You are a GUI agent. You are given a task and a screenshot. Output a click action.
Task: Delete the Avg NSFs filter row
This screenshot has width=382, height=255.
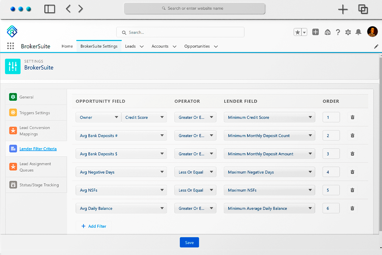[352, 190]
